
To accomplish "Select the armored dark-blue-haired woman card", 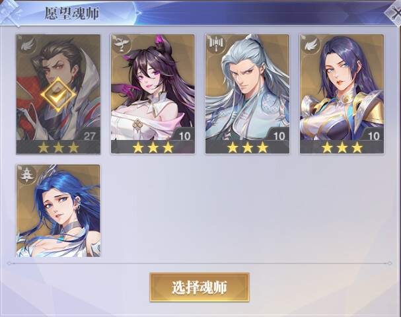I will [342, 94].
